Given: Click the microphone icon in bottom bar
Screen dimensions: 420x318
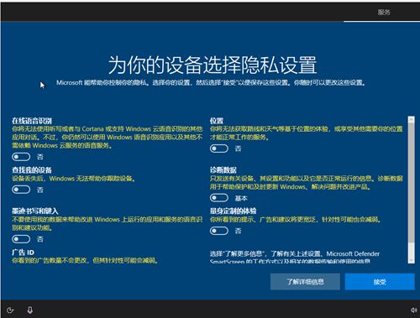Looking at the screenshot, I should (x=30, y=310).
